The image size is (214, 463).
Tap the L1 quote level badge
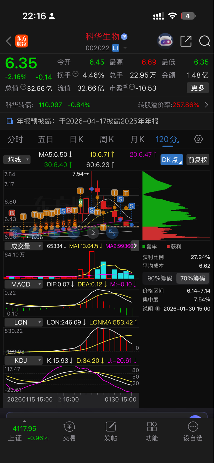115,48
